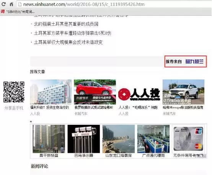Click the credit card ad image
The height and width of the screenshot is (175, 212).
click(188, 139)
